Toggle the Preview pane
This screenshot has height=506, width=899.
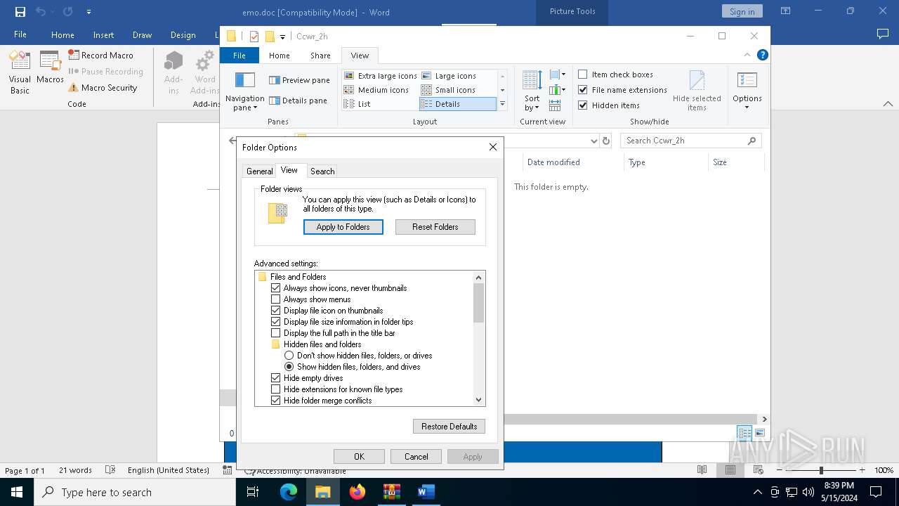click(299, 80)
